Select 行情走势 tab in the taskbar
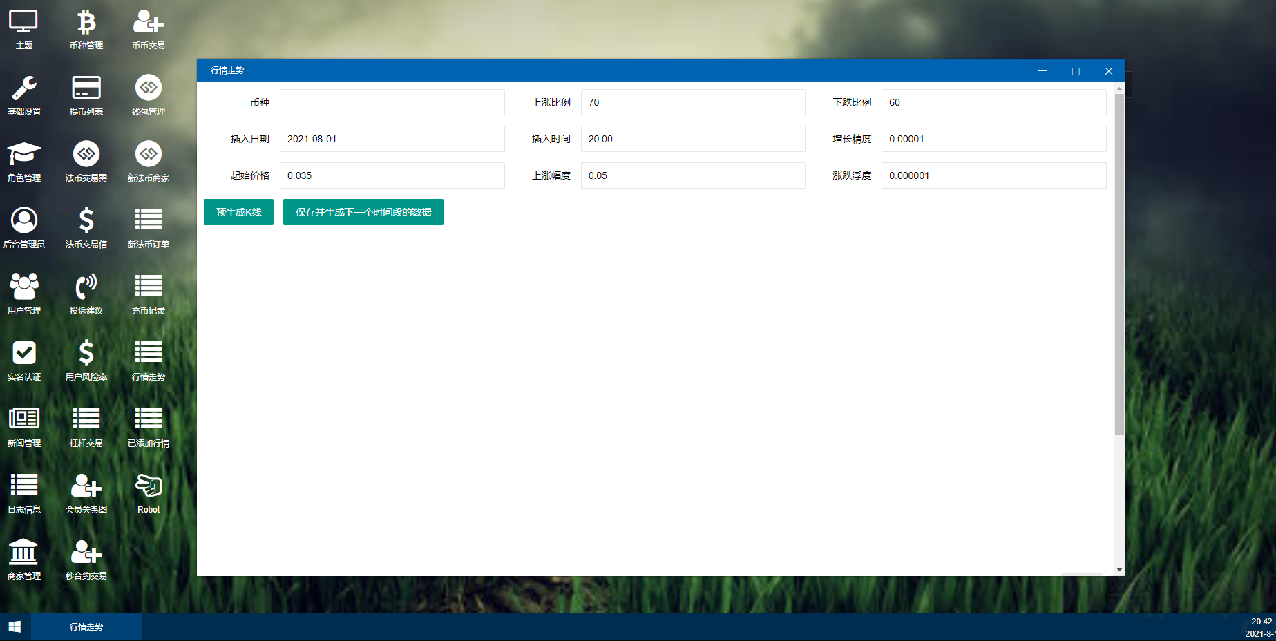Image resolution: width=1276 pixels, height=641 pixels. (x=86, y=627)
